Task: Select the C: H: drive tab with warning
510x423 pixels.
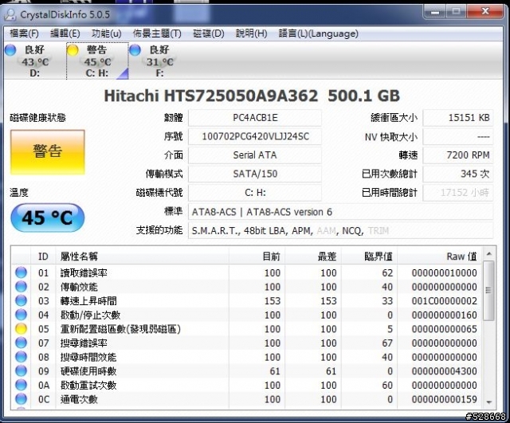Action: [x=97, y=61]
